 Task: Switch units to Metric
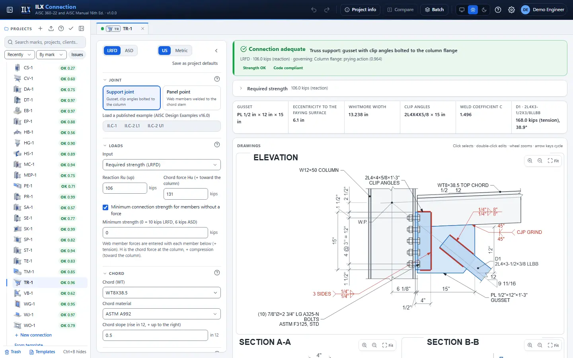pos(181,51)
